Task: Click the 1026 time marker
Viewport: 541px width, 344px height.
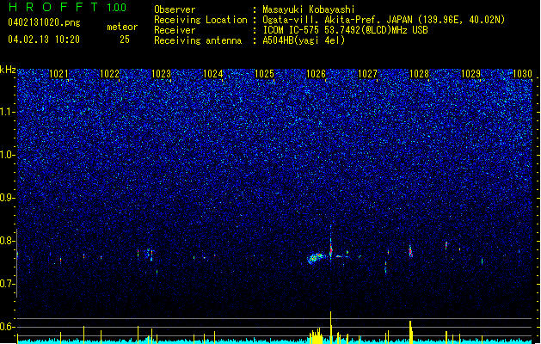Action: [x=316, y=73]
